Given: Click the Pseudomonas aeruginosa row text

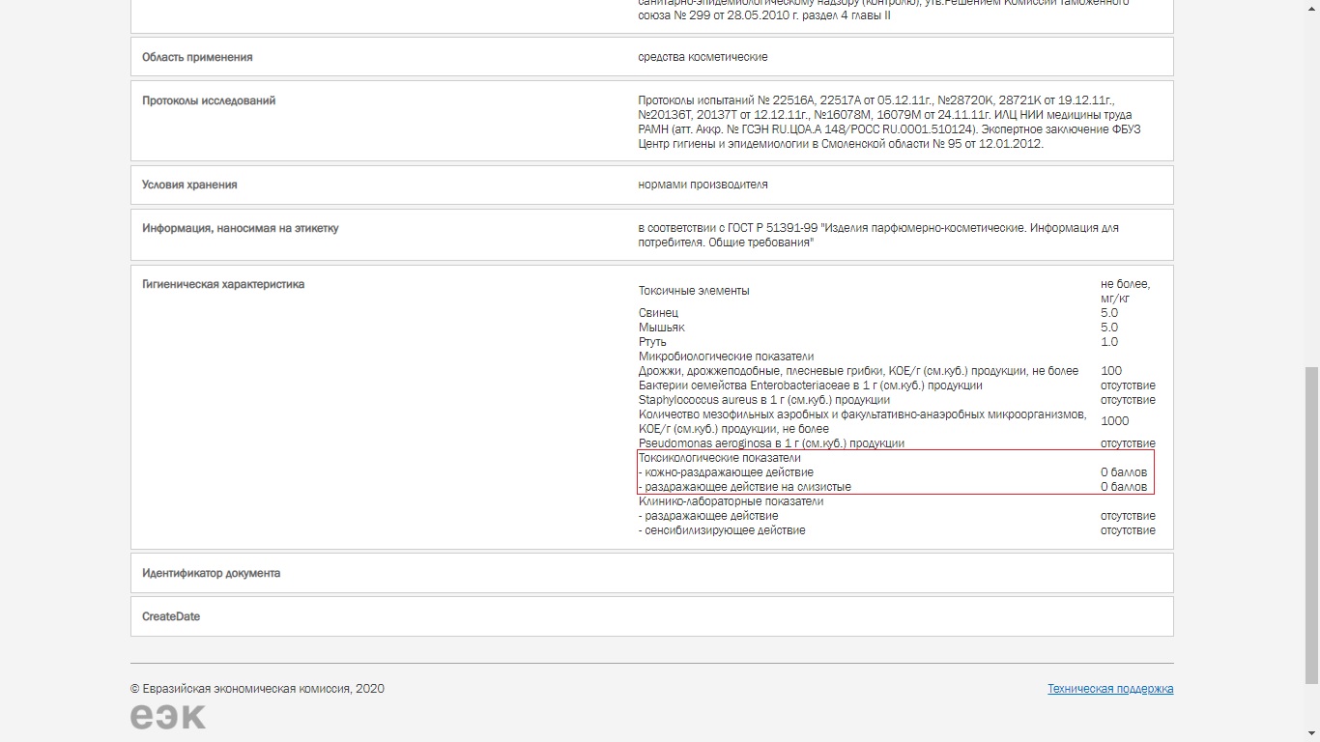Looking at the screenshot, I should click(x=771, y=443).
